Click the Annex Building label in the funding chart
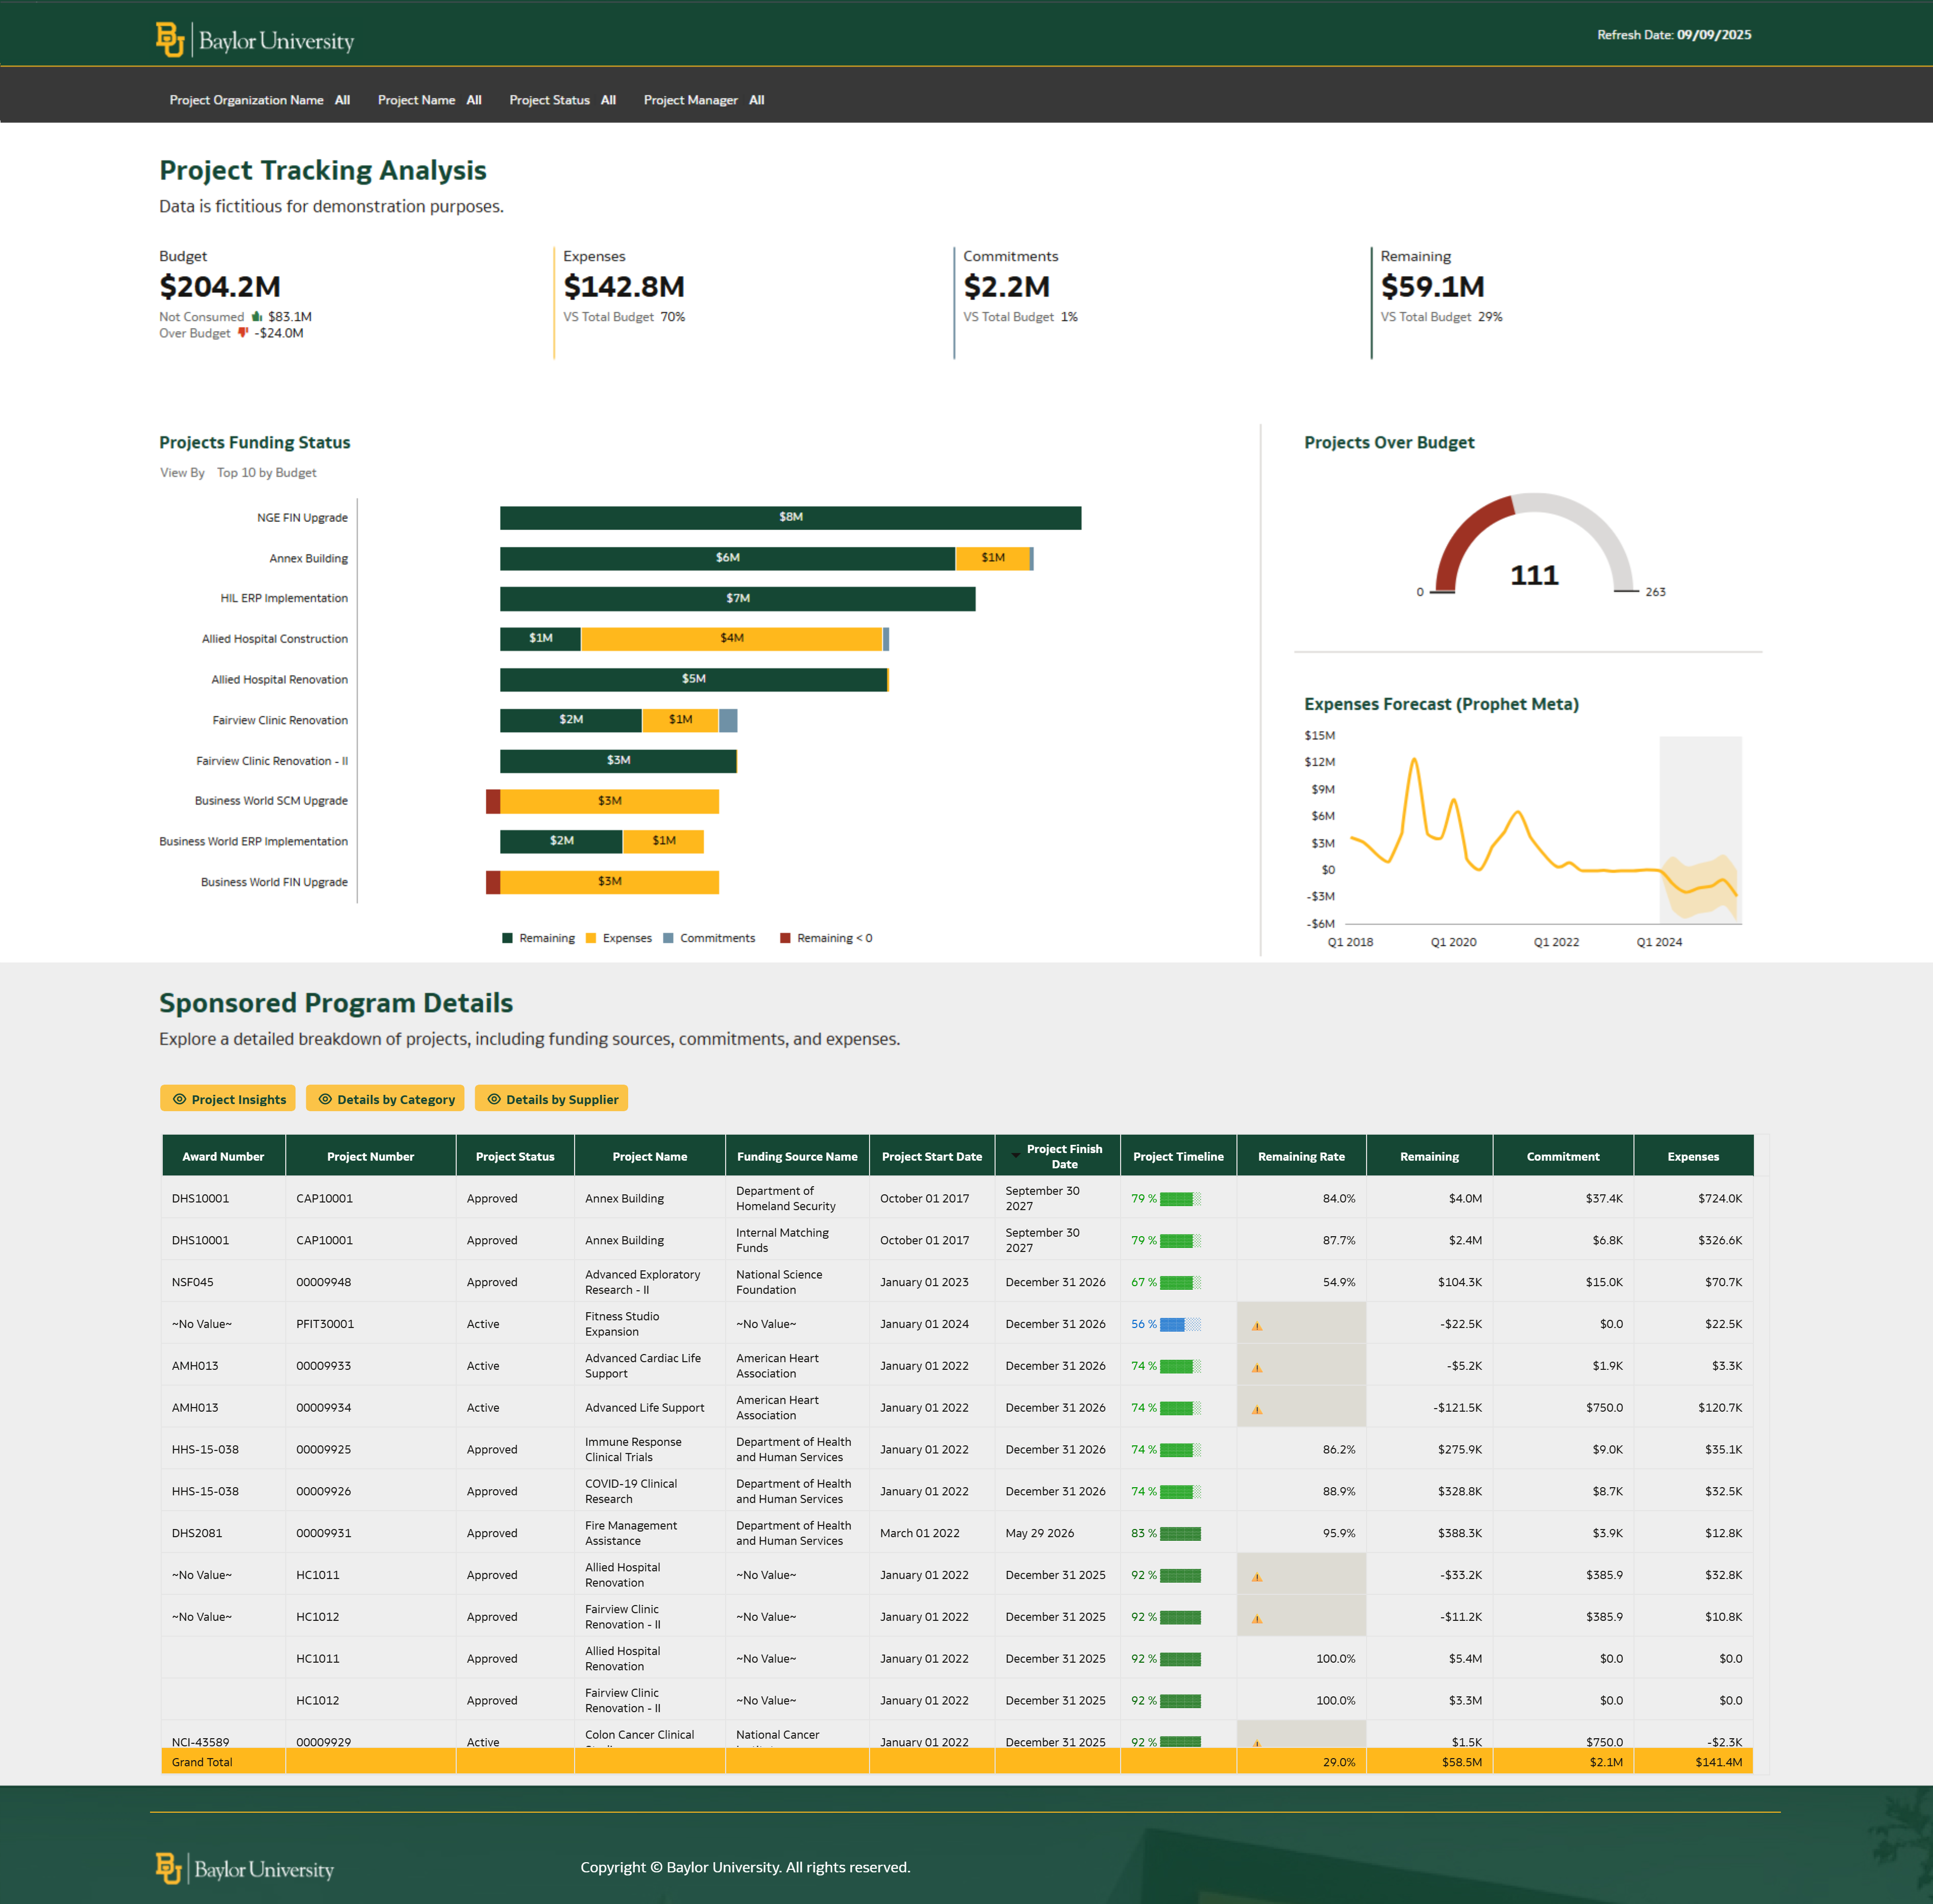This screenshot has width=1933, height=1904. (x=308, y=558)
